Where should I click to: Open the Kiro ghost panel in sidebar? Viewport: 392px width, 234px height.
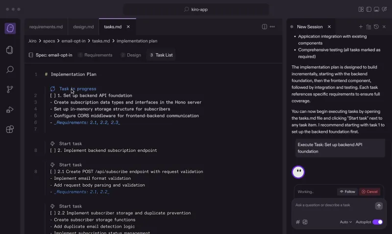[10, 28]
